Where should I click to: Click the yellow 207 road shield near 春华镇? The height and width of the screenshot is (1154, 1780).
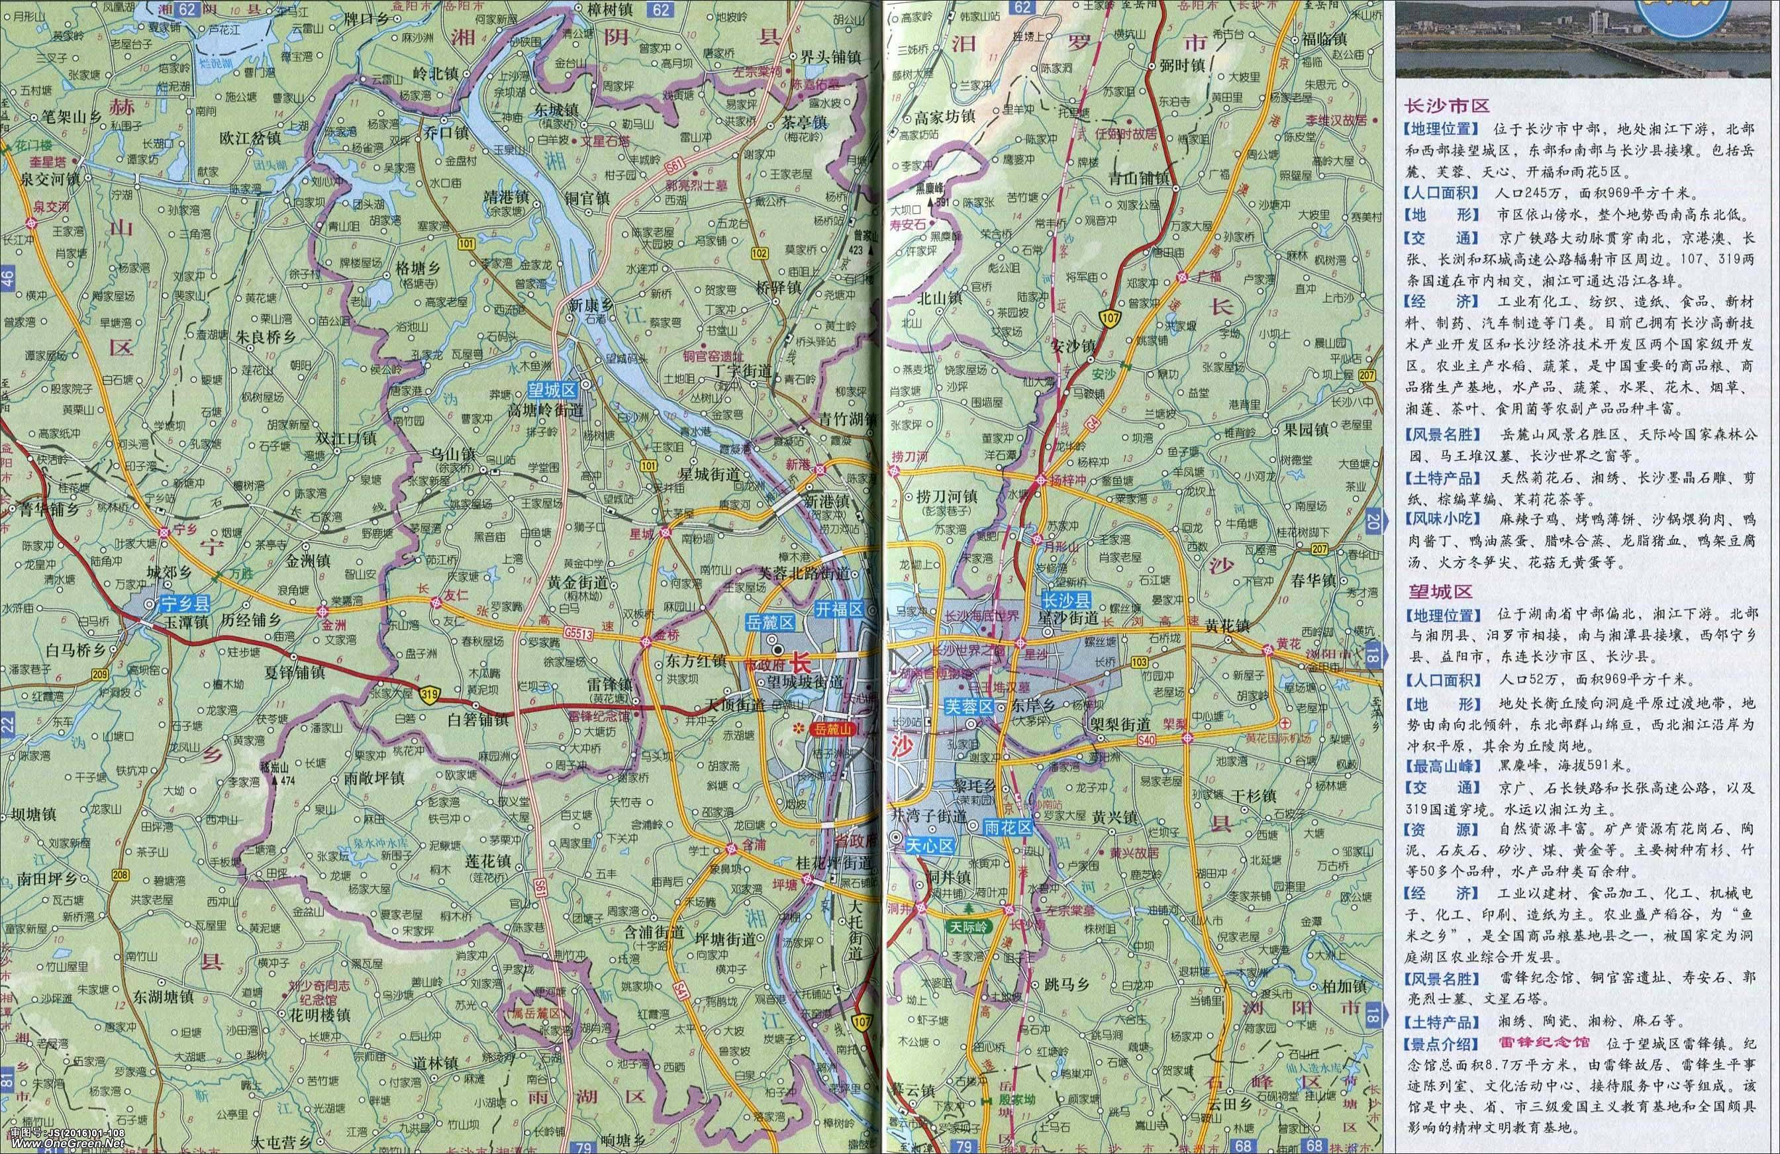(x=1320, y=550)
